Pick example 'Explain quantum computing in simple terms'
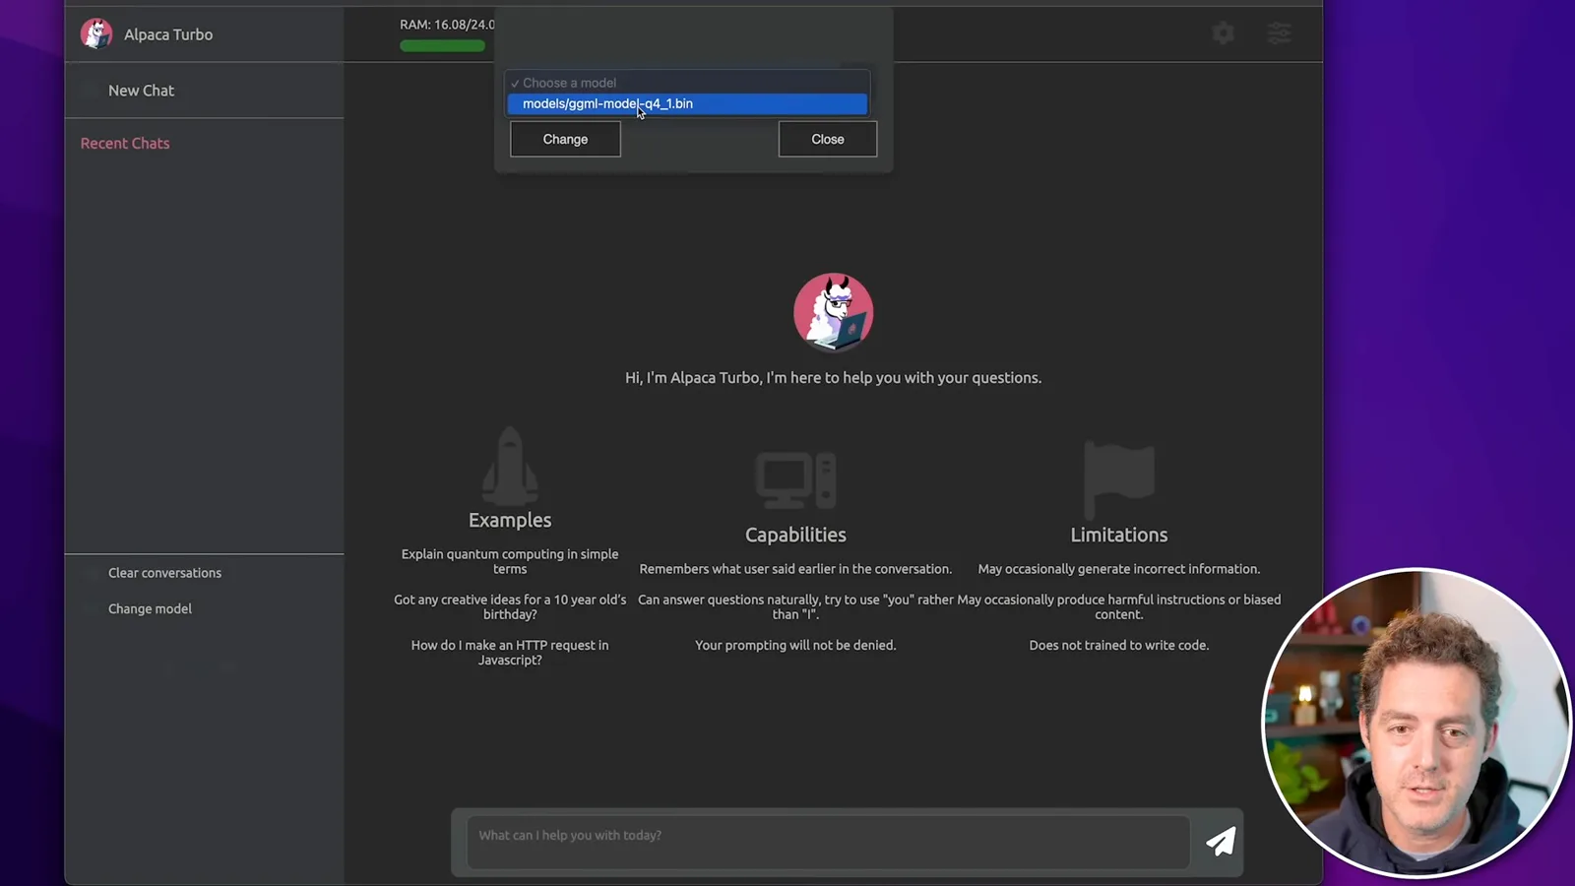 coord(510,561)
